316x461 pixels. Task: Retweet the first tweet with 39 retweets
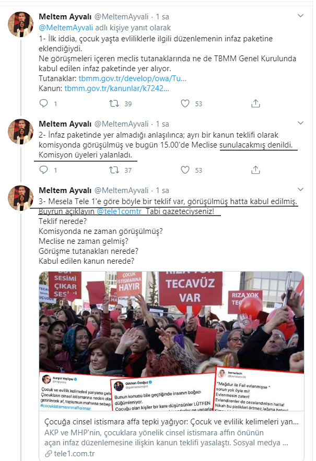[x=114, y=104]
